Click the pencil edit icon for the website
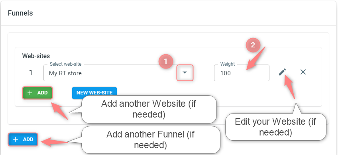338x155 pixels. [x=282, y=72]
